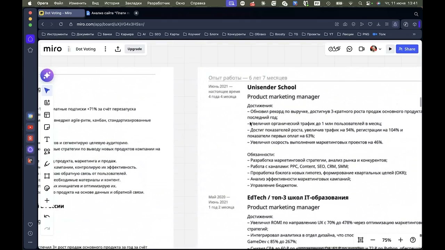
Task: Open the Толк bookmark
Action: point(379,34)
